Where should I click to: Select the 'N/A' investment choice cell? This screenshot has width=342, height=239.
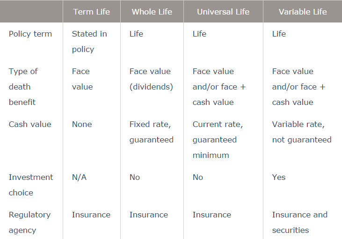79,177
